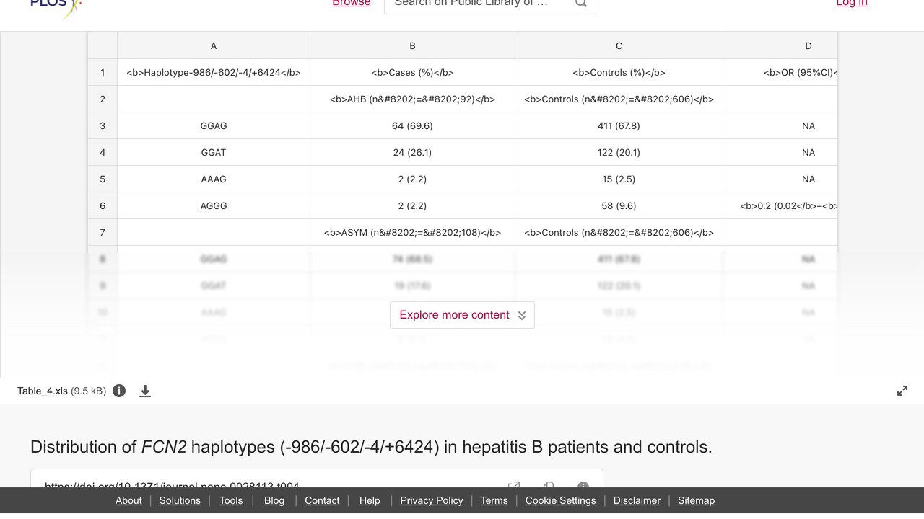
Task: Click the AGGG cell in row 6
Action: point(214,205)
